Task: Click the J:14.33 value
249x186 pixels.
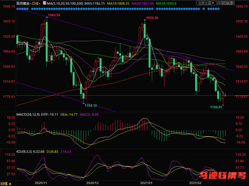Action: tap(66, 152)
